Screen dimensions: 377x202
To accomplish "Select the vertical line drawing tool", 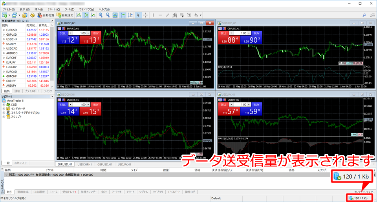I will (153, 15).
